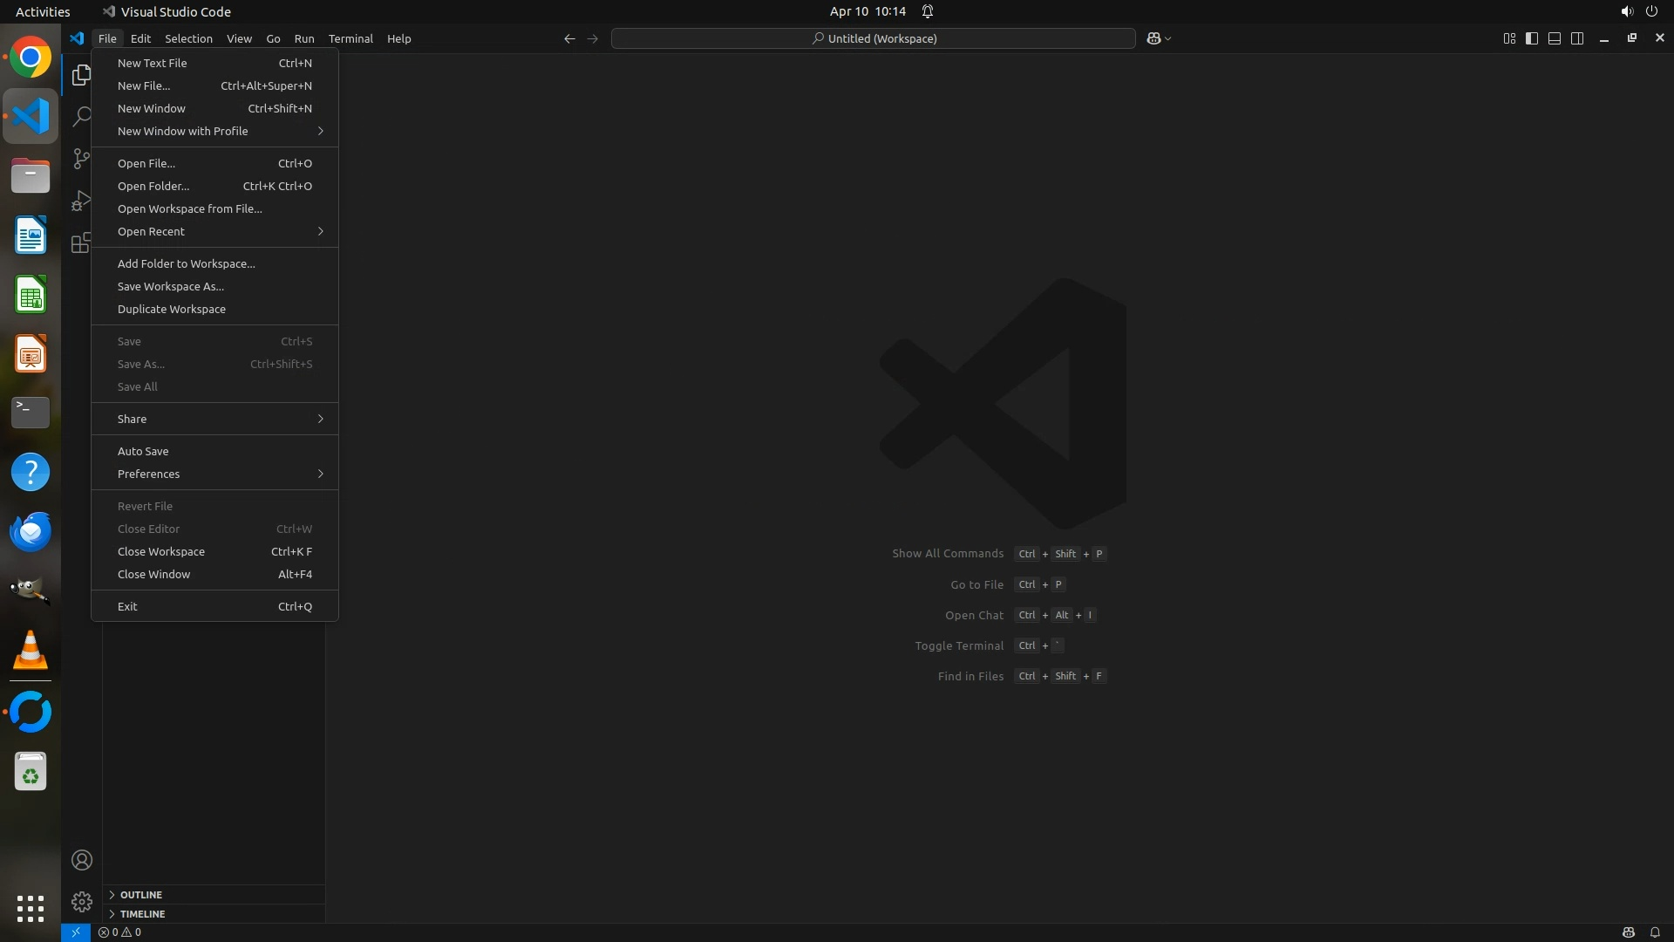The width and height of the screenshot is (1674, 942).
Task: Click the Accounts icon in activity bar
Action: (82, 860)
